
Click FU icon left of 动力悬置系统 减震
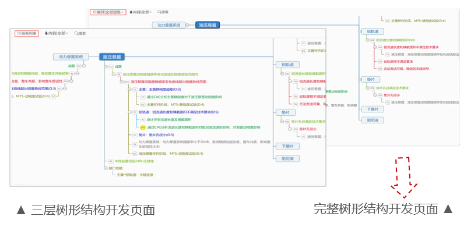[79, 66]
